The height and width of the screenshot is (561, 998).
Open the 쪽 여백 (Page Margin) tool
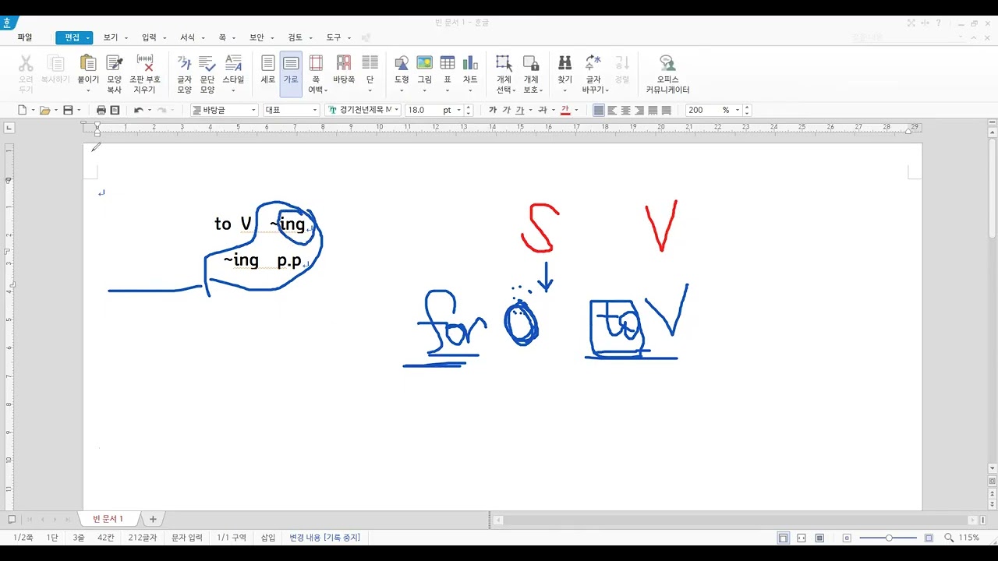pos(316,74)
